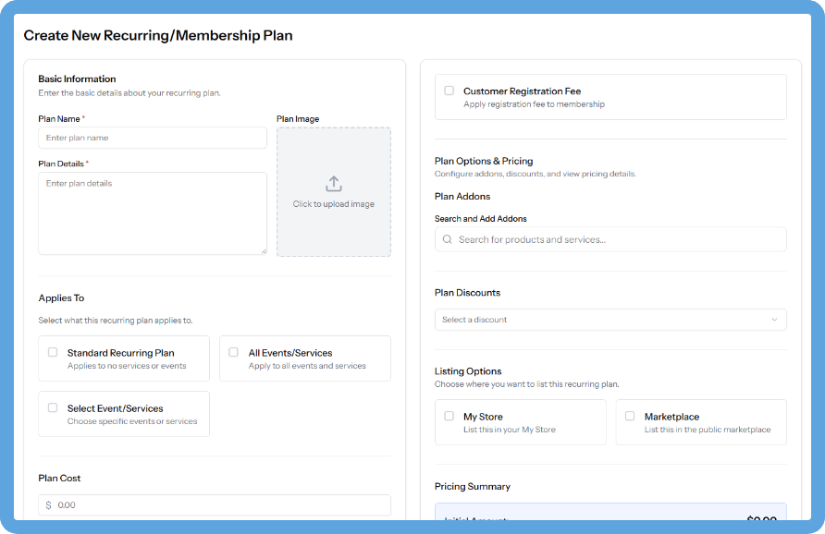The image size is (825, 534).
Task: Enable the Customer Registration Fee checkbox
Action: click(x=449, y=90)
